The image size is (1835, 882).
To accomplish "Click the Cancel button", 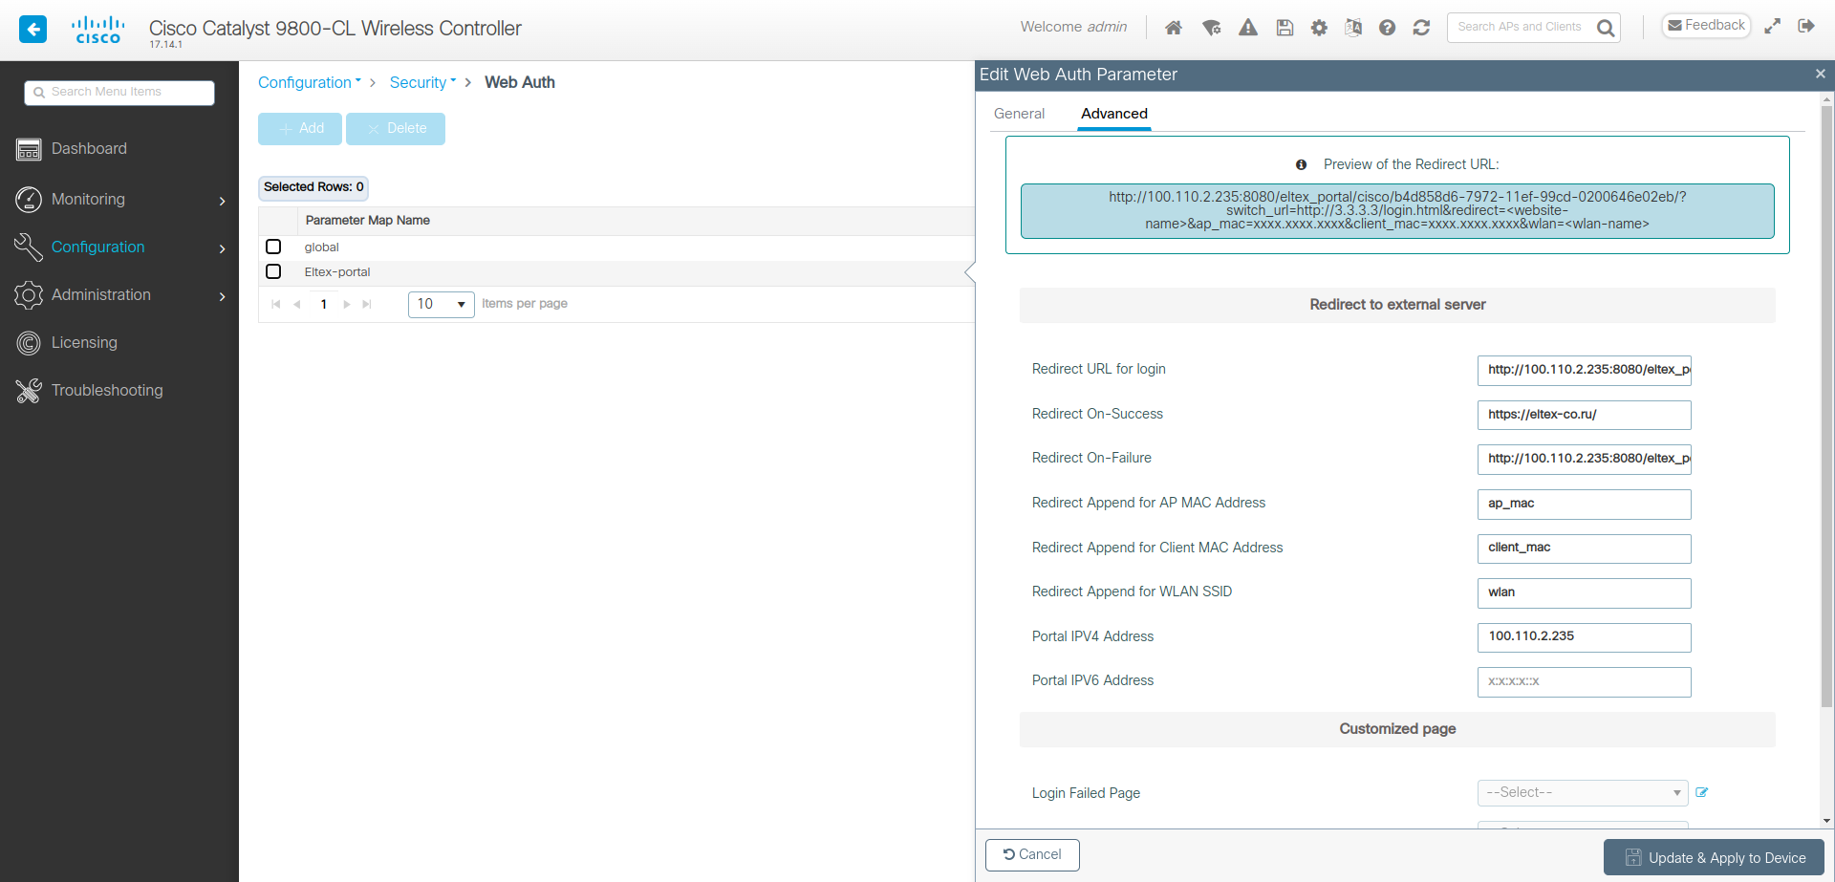I will pos(1032,855).
